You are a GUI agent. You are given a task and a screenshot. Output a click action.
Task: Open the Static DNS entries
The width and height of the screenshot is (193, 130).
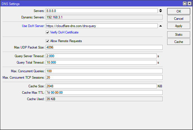[x=178, y=35]
